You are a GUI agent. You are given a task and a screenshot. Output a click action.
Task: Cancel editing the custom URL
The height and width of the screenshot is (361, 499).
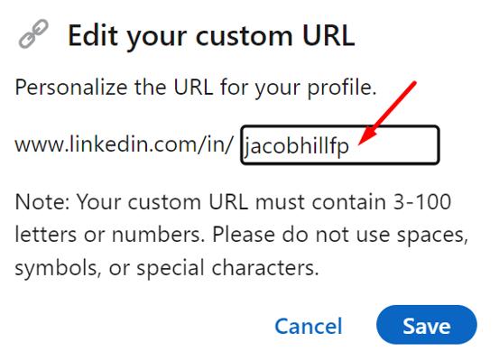(309, 326)
